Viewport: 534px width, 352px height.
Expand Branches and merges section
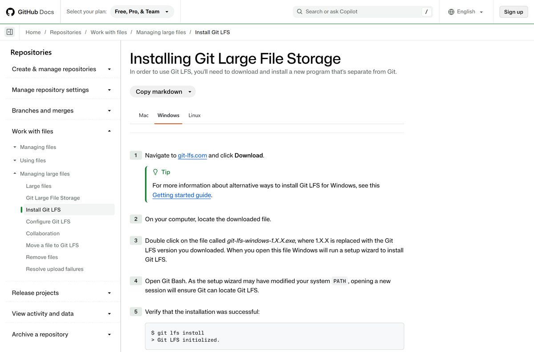(x=62, y=111)
